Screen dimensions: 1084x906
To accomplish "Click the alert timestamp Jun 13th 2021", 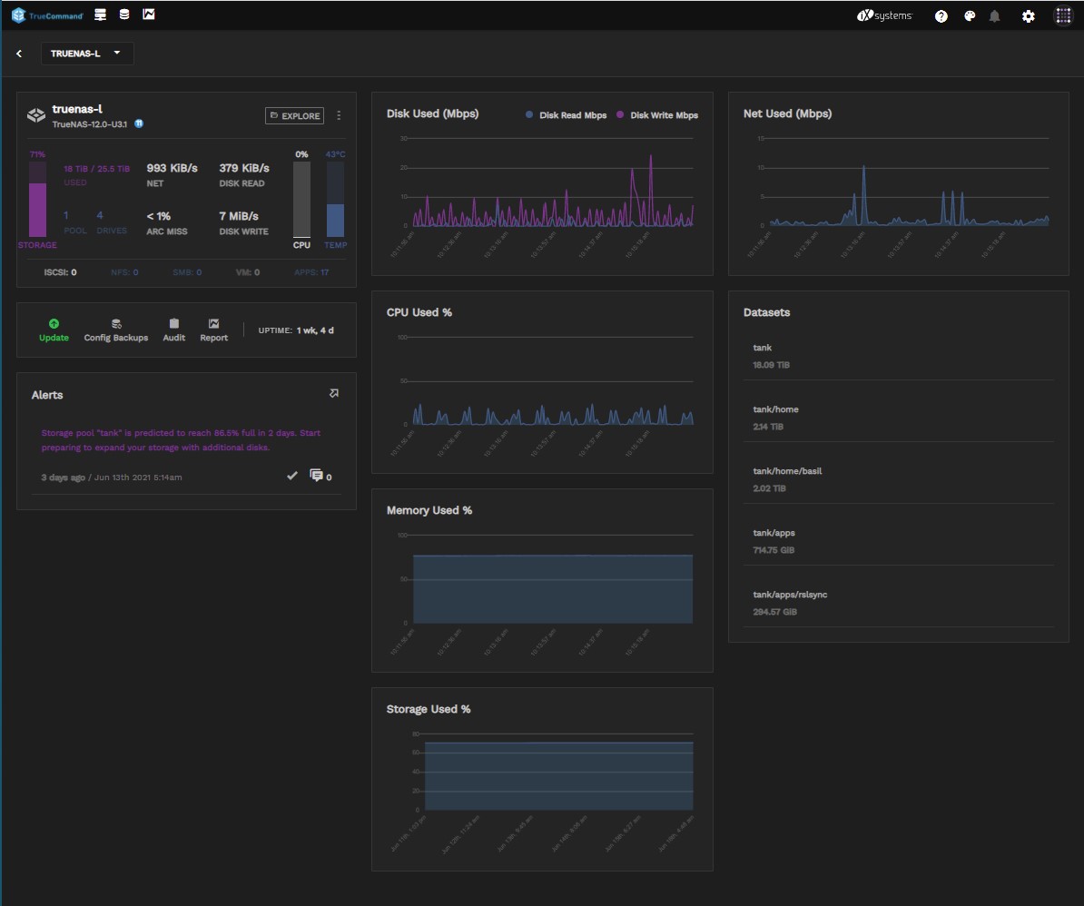I will pos(138,478).
